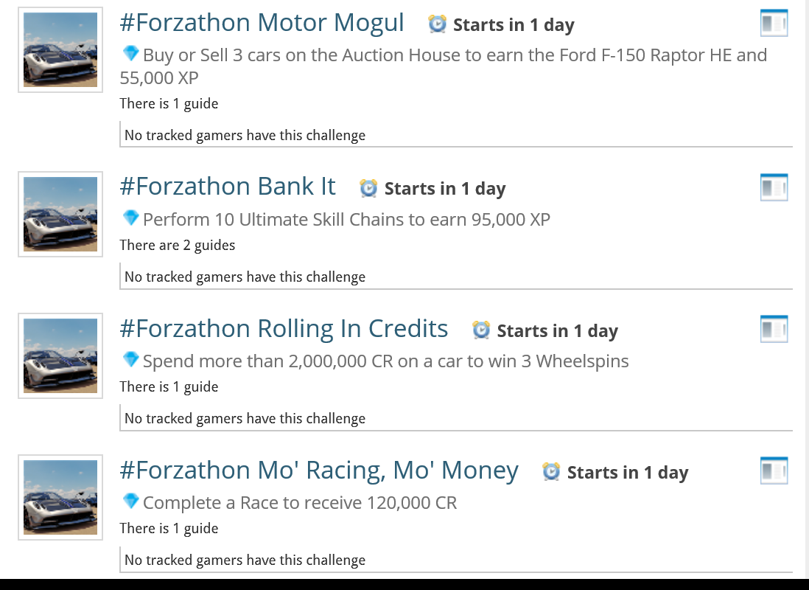Screen dimensions: 809x590
Task: Select the Motor Mogul car thumbnail
Action: tap(60, 50)
